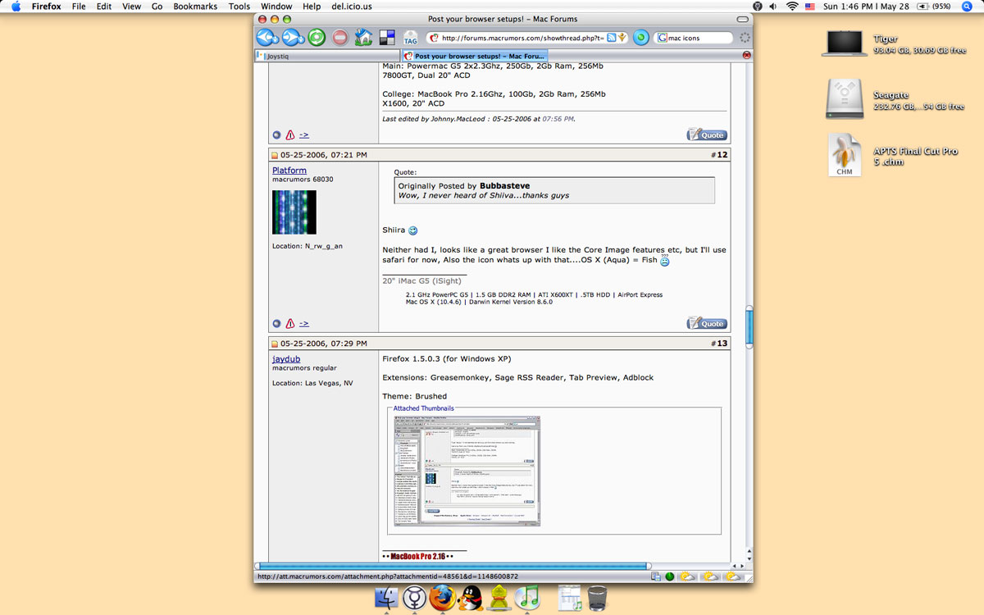The image size is (984, 615).
Task: Open the Apple menu
Action: pyautogui.click(x=16, y=6)
